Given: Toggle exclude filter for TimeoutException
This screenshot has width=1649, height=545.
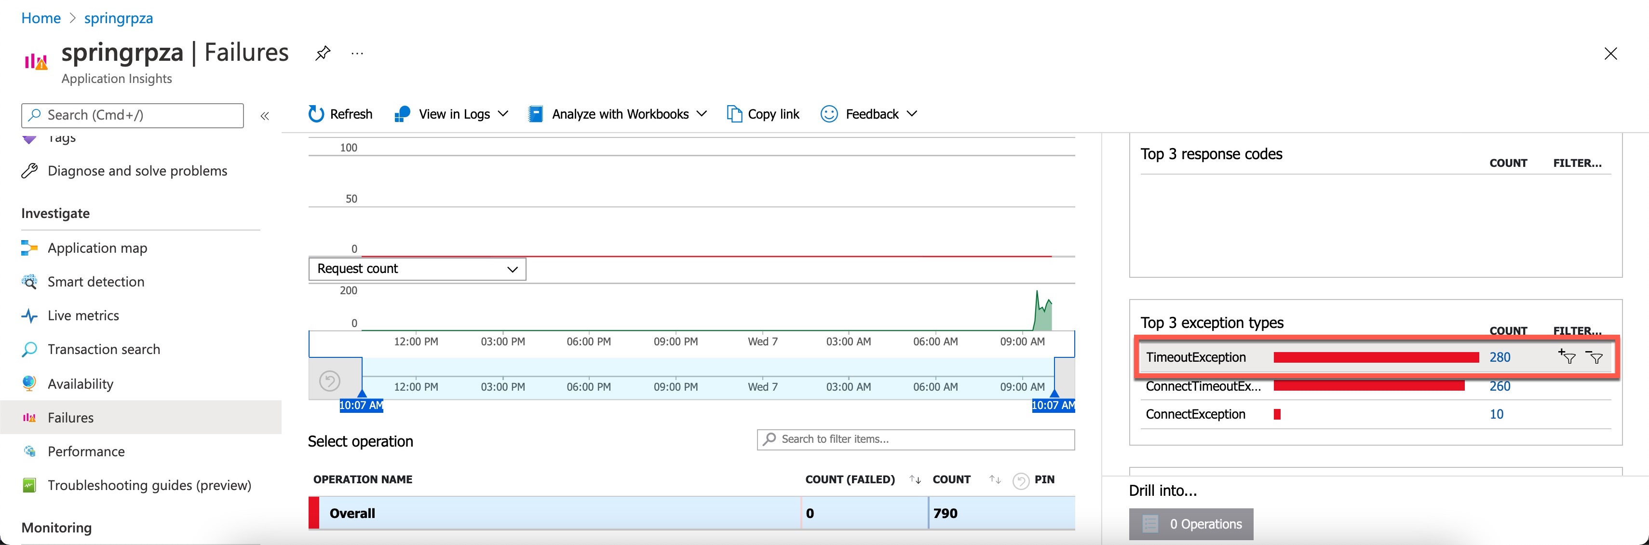Looking at the screenshot, I should pos(1595,359).
